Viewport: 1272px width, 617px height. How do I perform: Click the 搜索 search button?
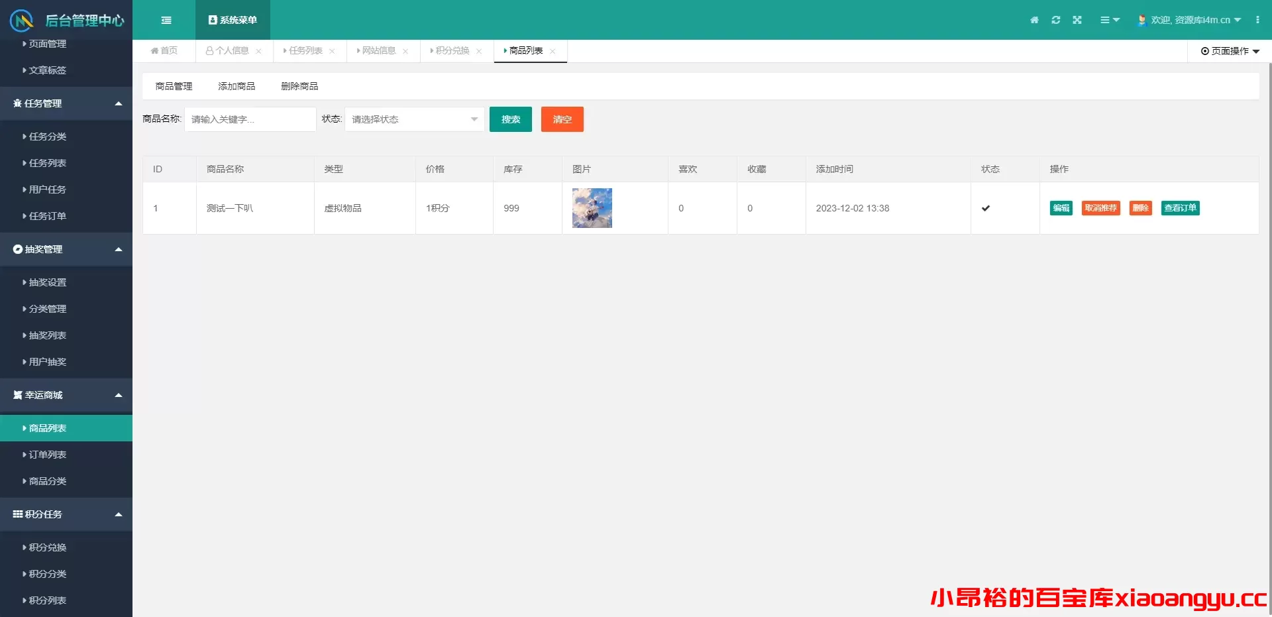(x=510, y=119)
